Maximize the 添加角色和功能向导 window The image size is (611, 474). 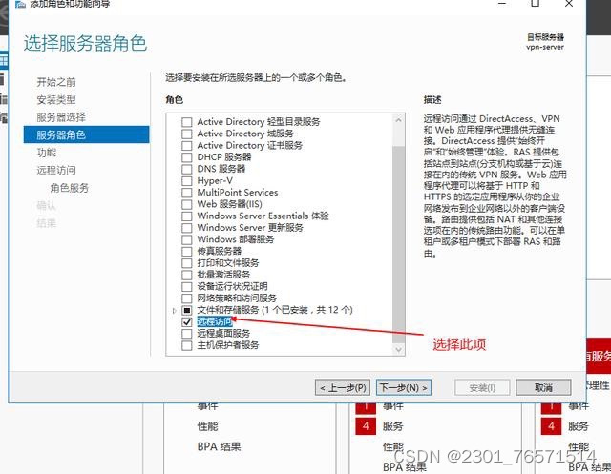coord(536,4)
